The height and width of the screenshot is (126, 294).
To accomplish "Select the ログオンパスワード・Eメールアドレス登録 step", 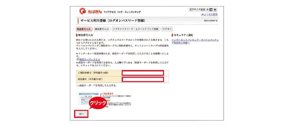I will [136, 29].
